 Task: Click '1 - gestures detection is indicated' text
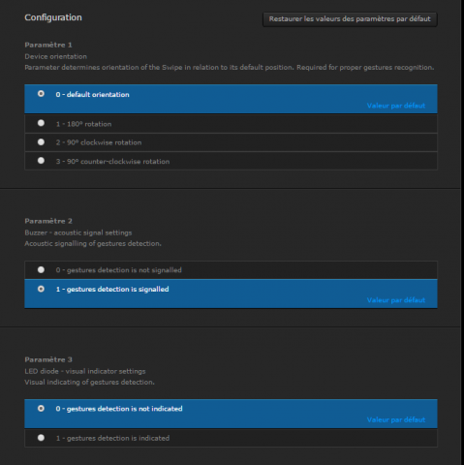(x=112, y=438)
